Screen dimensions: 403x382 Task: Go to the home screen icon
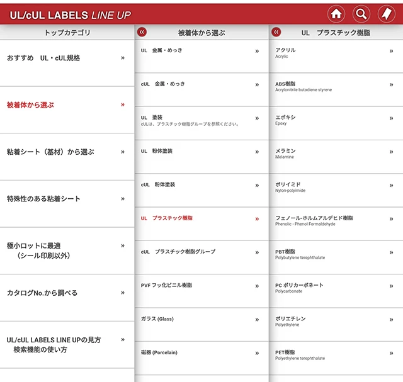click(x=336, y=14)
